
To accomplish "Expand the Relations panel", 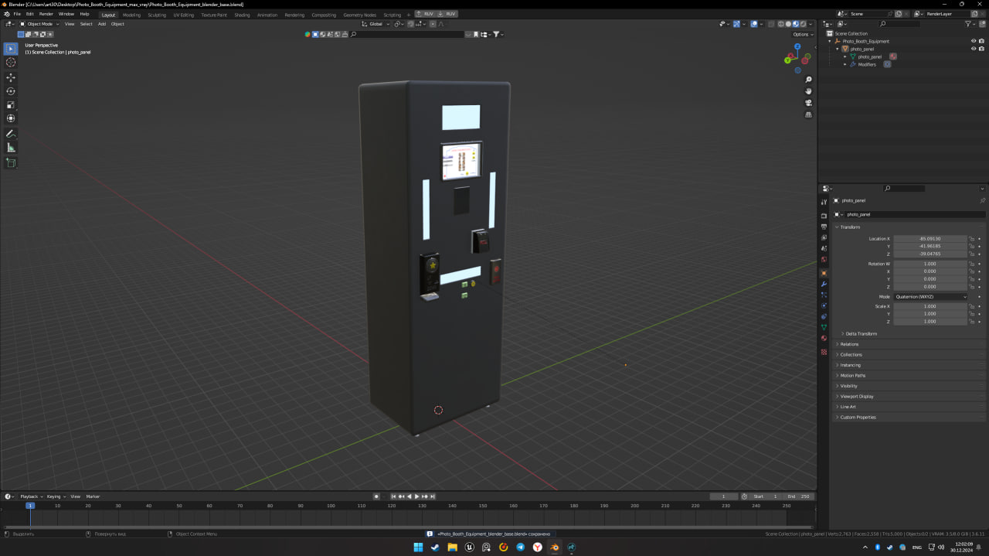I will coord(849,344).
